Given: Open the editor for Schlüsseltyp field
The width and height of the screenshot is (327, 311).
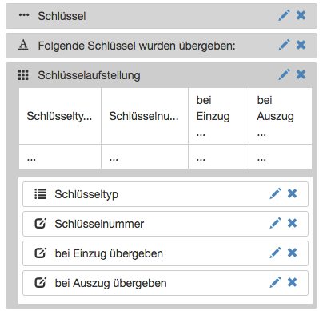Looking at the screenshot, I should coord(275,193).
